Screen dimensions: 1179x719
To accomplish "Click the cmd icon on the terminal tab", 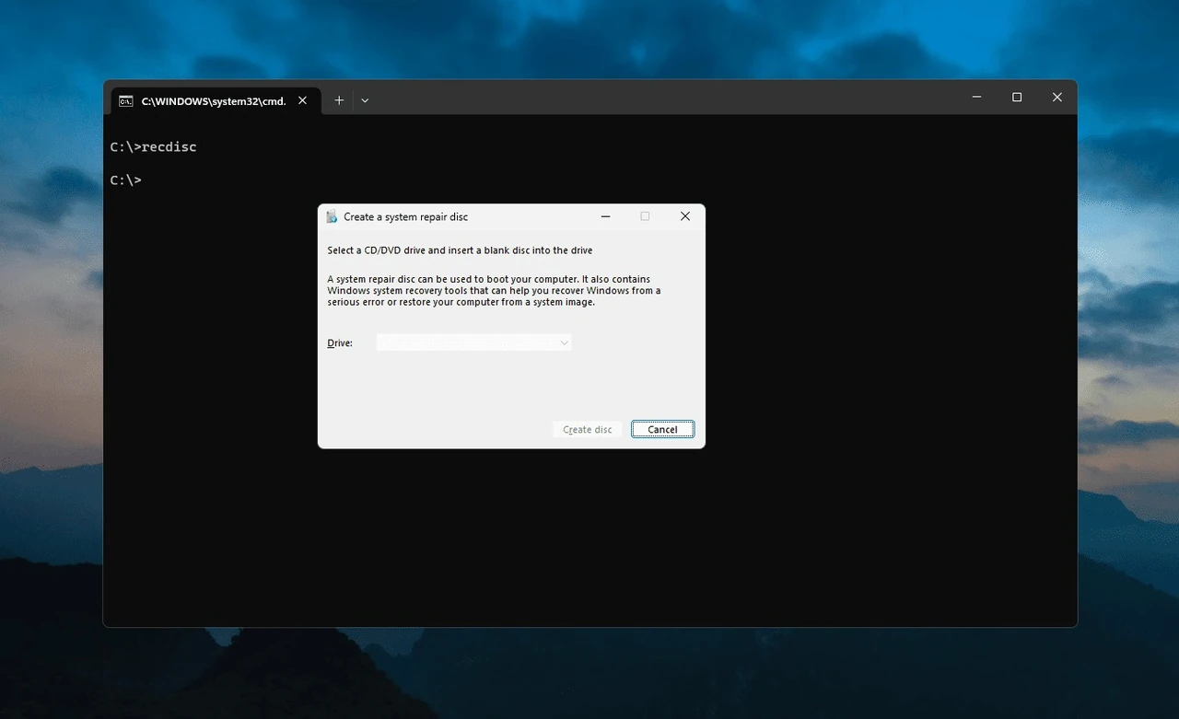I will pyautogui.click(x=126, y=100).
